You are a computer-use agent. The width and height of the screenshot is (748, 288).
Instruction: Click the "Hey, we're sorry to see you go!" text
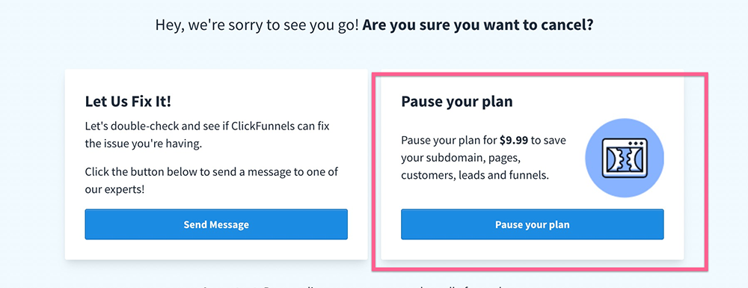[257, 25]
